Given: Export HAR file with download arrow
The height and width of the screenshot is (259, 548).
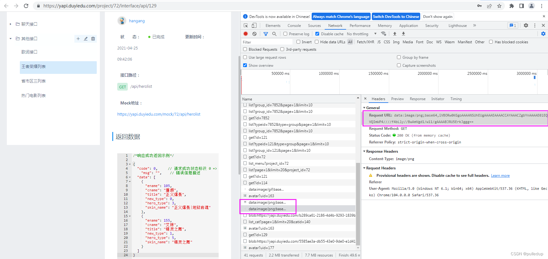Looking at the screenshot, I should pyautogui.click(x=403, y=34).
